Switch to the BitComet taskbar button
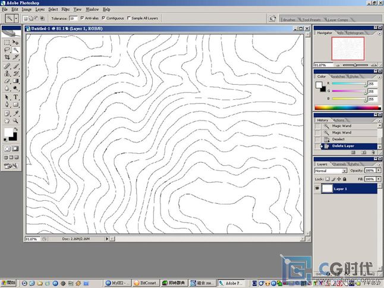 coord(146,283)
